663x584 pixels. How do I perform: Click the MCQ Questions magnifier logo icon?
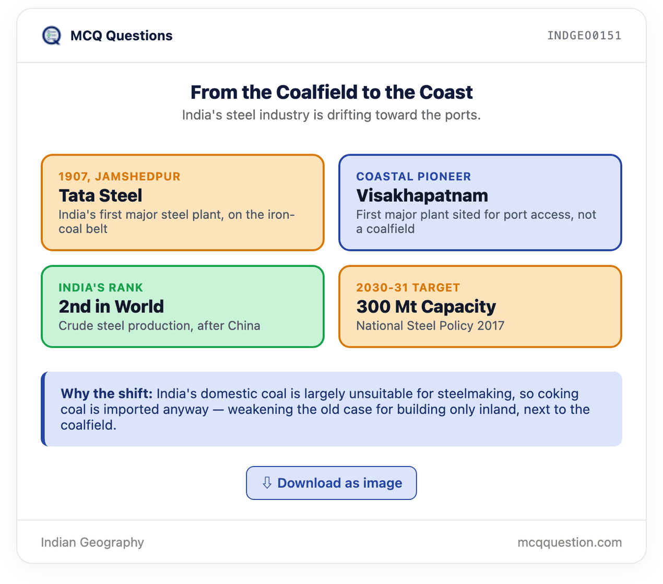tap(51, 36)
